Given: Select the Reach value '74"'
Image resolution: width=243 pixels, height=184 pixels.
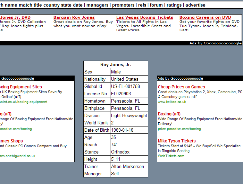Looking at the screenshot, I should [114, 144].
